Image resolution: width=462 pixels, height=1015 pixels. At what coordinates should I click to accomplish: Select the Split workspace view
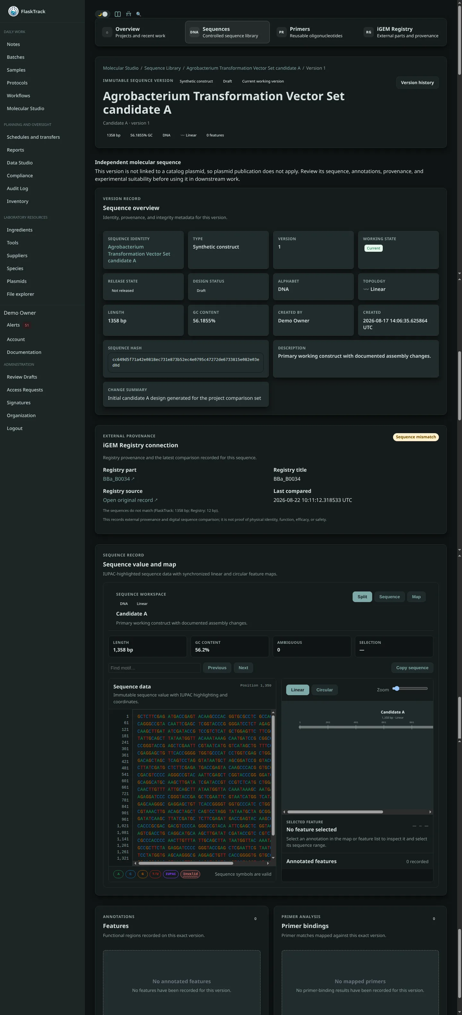(x=362, y=597)
